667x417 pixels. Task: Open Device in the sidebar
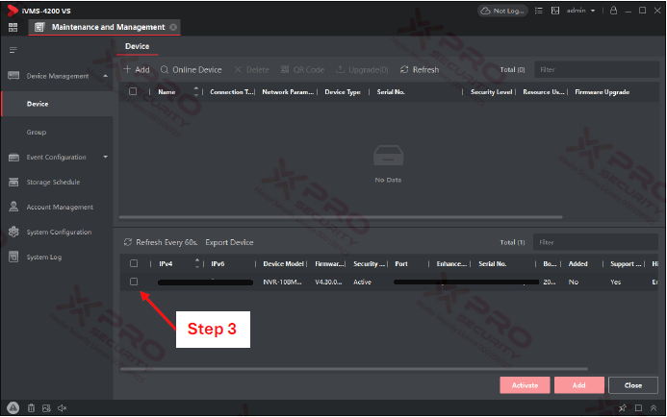[58, 104]
